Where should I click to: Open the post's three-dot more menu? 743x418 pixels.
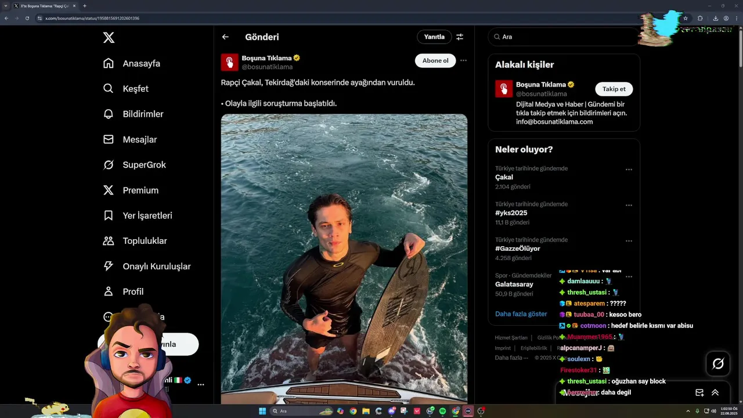tap(463, 60)
